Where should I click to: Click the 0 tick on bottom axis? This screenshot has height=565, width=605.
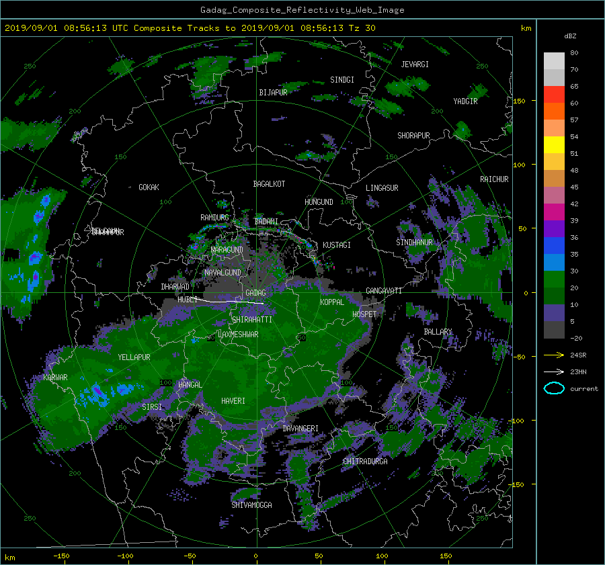click(x=256, y=556)
